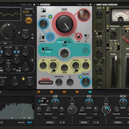129x129 pixels.
Task: Click the Abbey Road VU meter
Action: pyautogui.click(x=120, y=15)
